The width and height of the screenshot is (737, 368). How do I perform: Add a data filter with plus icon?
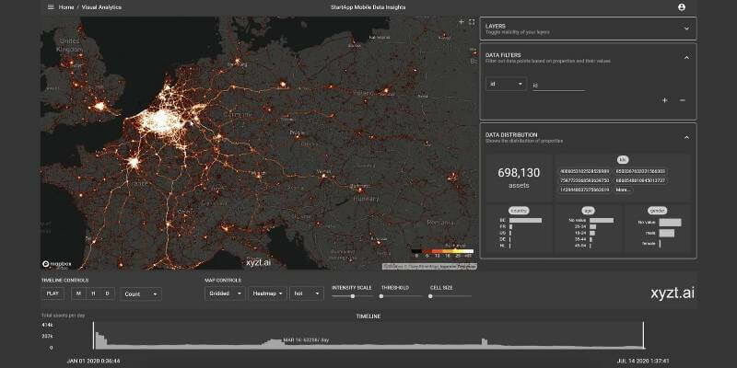coord(664,100)
